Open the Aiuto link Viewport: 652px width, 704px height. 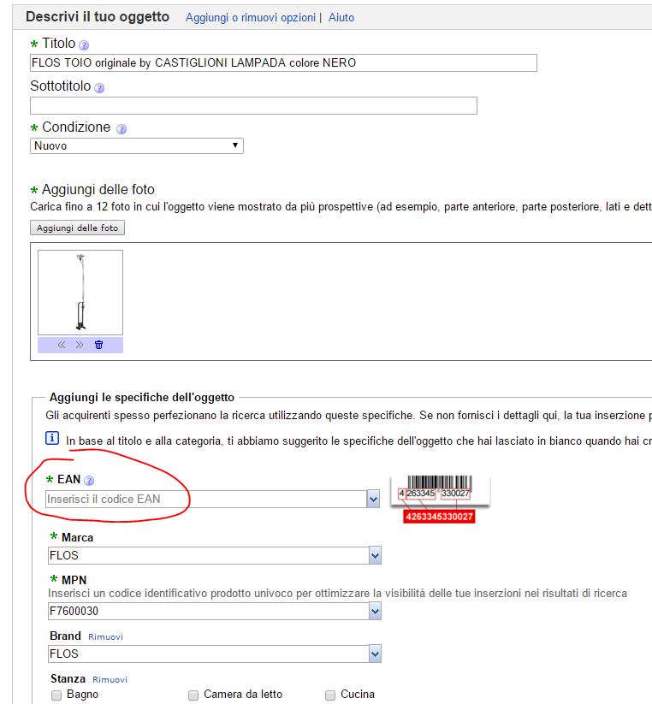pos(341,17)
